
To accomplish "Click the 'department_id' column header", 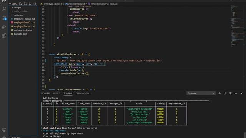I will point(176,103).
